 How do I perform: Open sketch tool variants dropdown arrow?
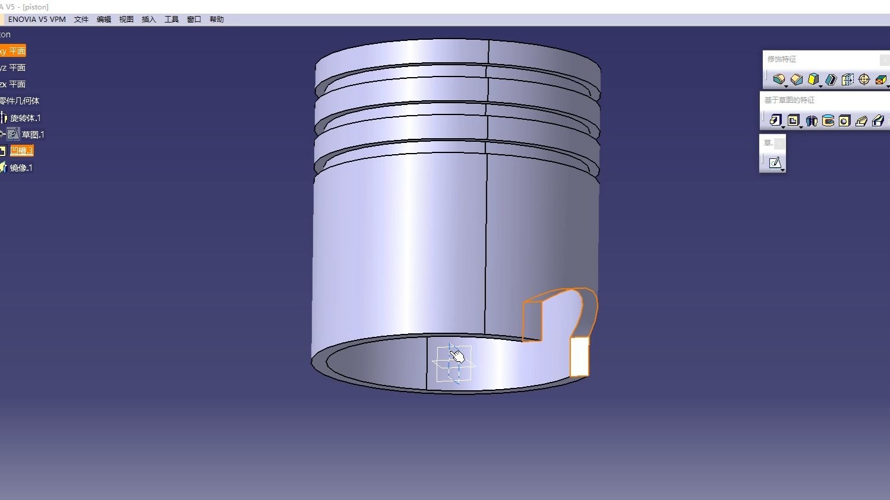click(x=783, y=170)
